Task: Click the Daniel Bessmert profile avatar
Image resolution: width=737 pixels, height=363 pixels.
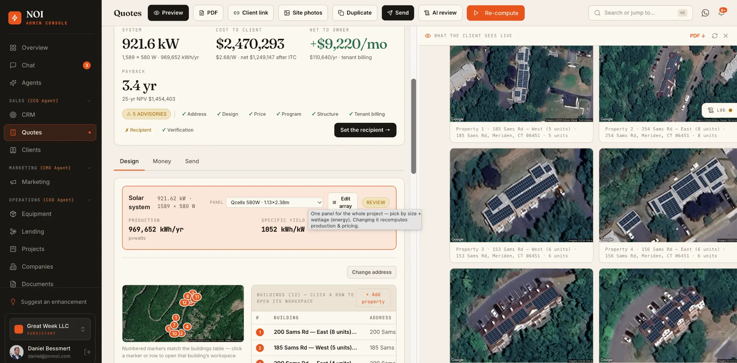Action: pos(17,352)
